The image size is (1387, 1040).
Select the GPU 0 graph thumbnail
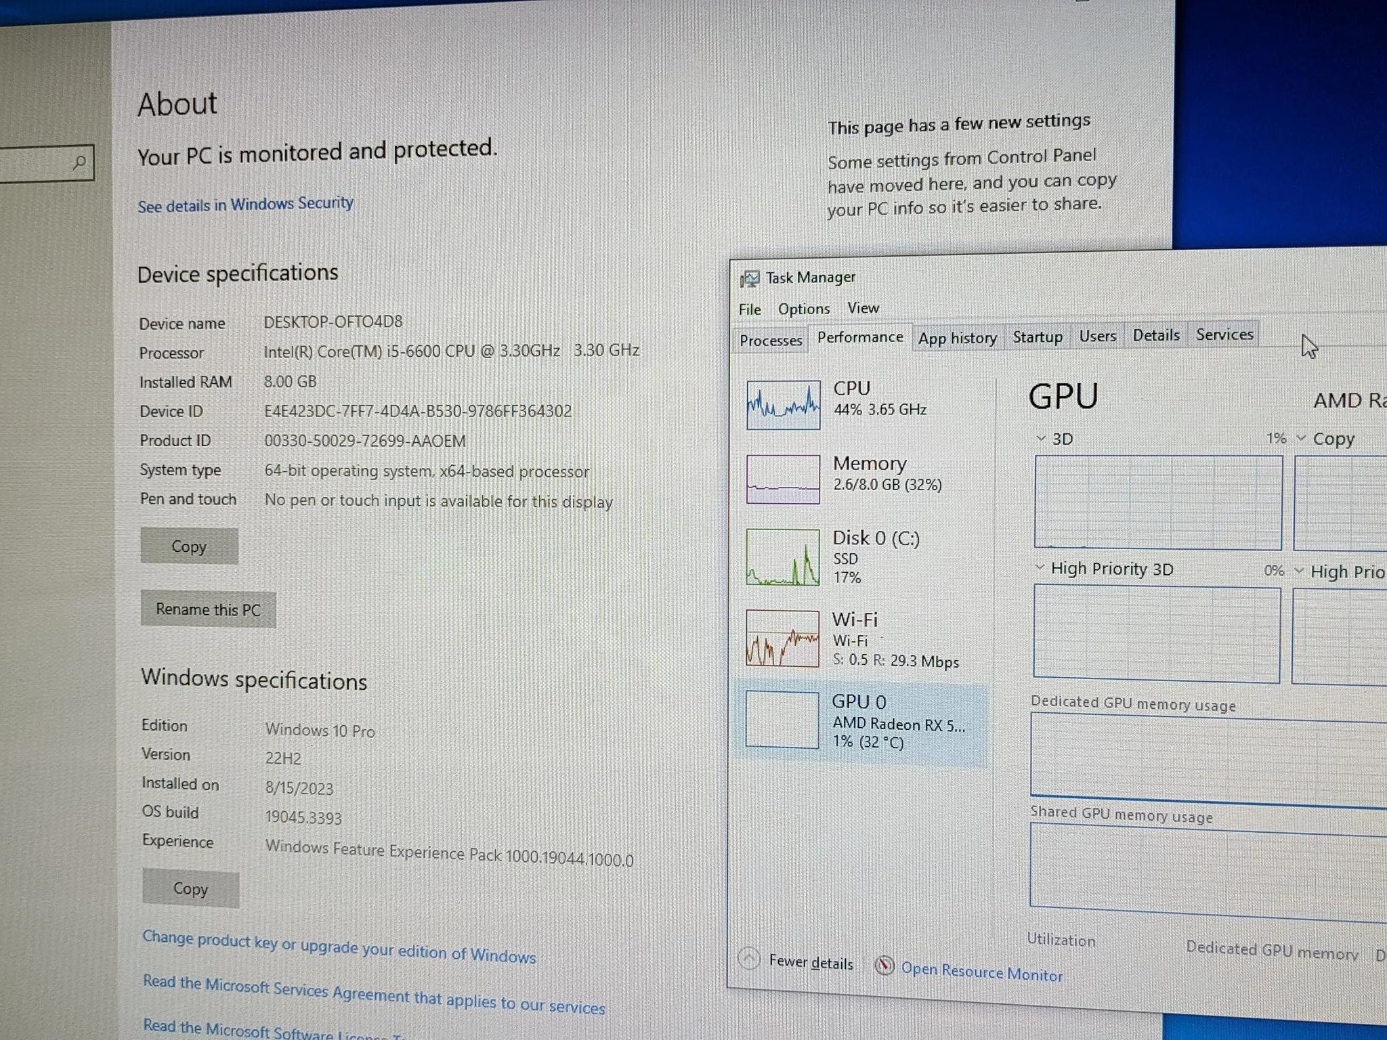782,720
